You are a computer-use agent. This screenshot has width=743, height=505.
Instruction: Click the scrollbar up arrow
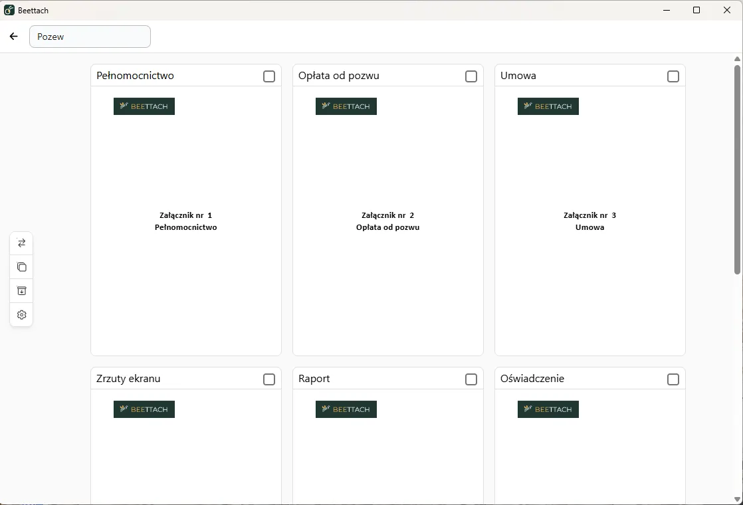coord(737,58)
